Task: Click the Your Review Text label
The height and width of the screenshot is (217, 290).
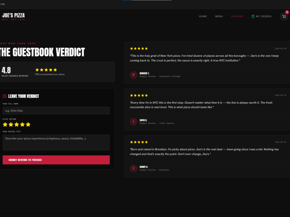Action: 12,132
